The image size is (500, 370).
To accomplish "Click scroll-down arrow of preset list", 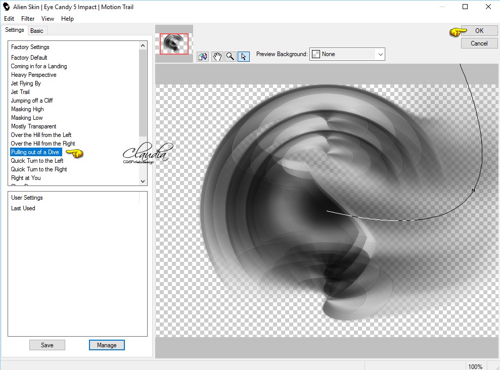I will tap(143, 181).
